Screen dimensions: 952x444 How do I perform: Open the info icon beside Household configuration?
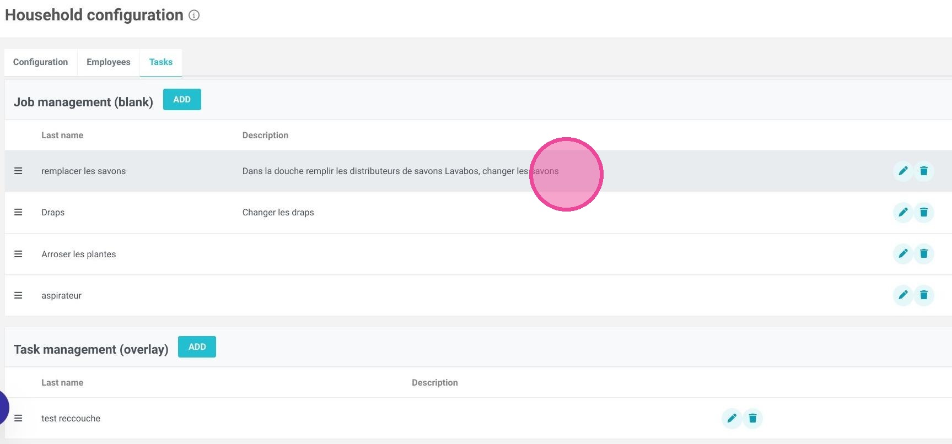[x=194, y=15]
